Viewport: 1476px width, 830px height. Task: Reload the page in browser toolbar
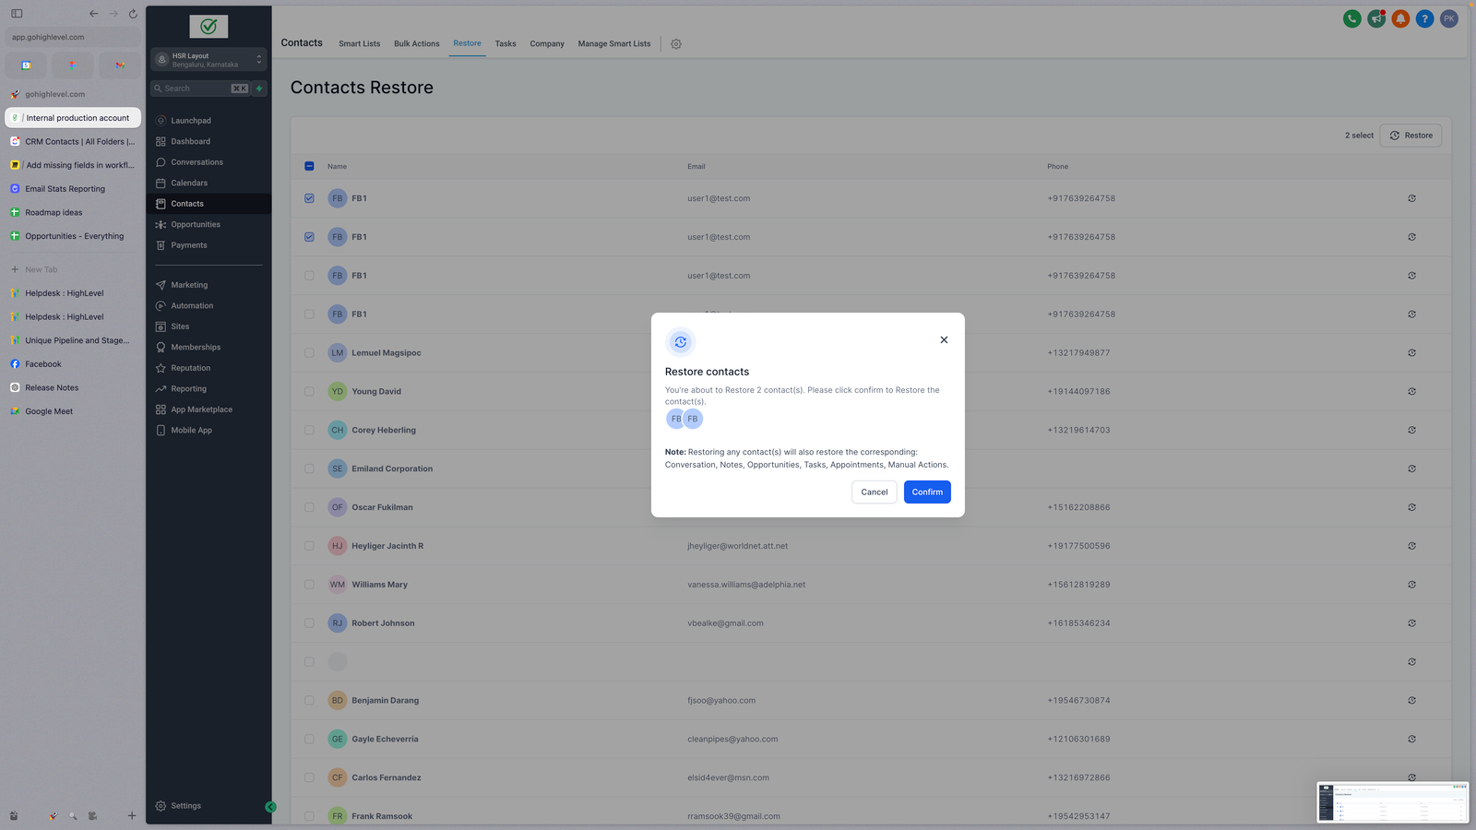coord(133,14)
